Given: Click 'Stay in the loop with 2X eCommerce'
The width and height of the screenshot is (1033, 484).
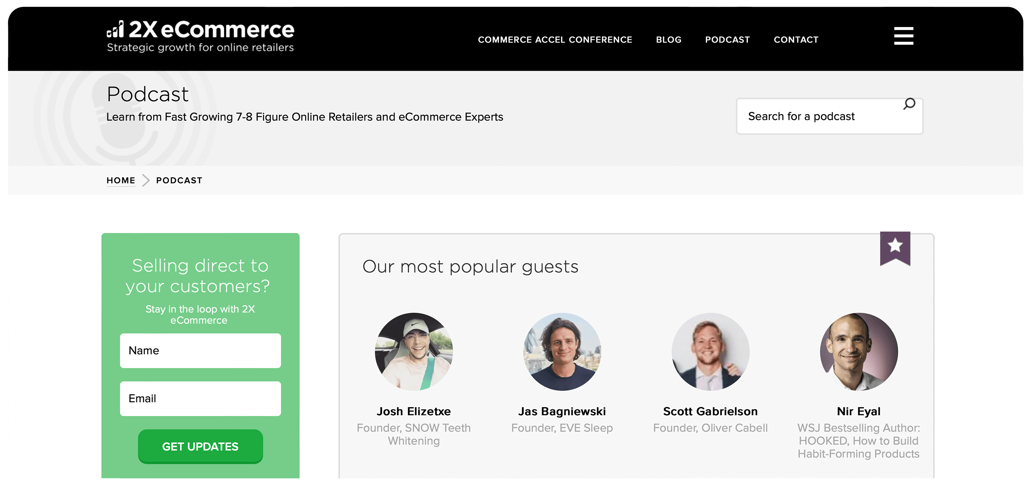Looking at the screenshot, I should [200, 315].
